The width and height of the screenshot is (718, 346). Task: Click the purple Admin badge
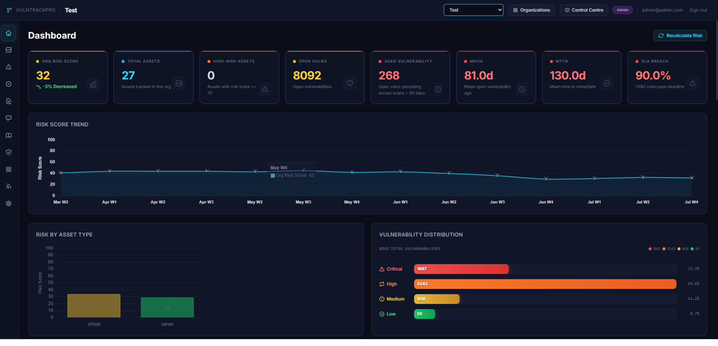click(623, 10)
